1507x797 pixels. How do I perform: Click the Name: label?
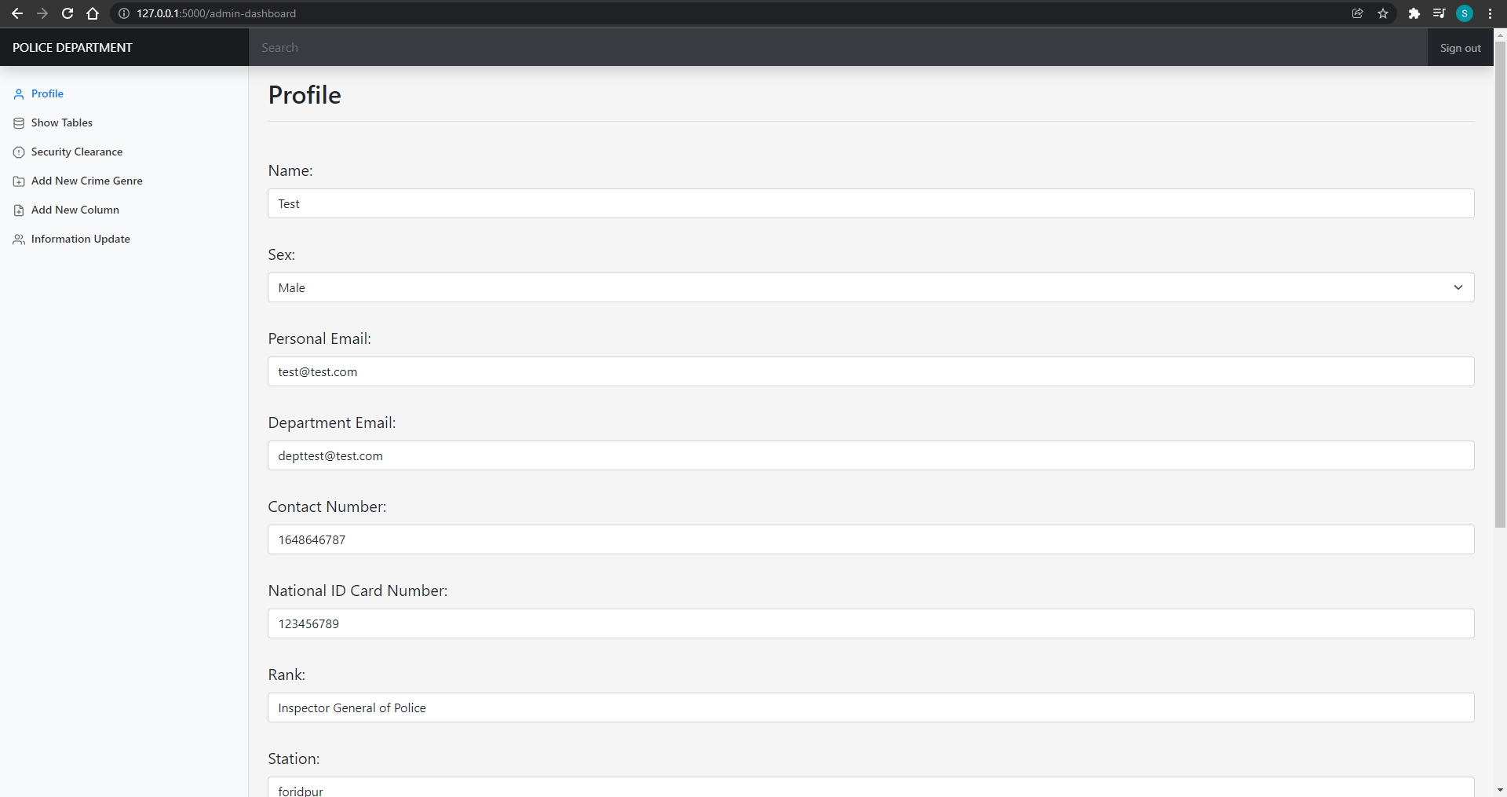pos(290,170)
